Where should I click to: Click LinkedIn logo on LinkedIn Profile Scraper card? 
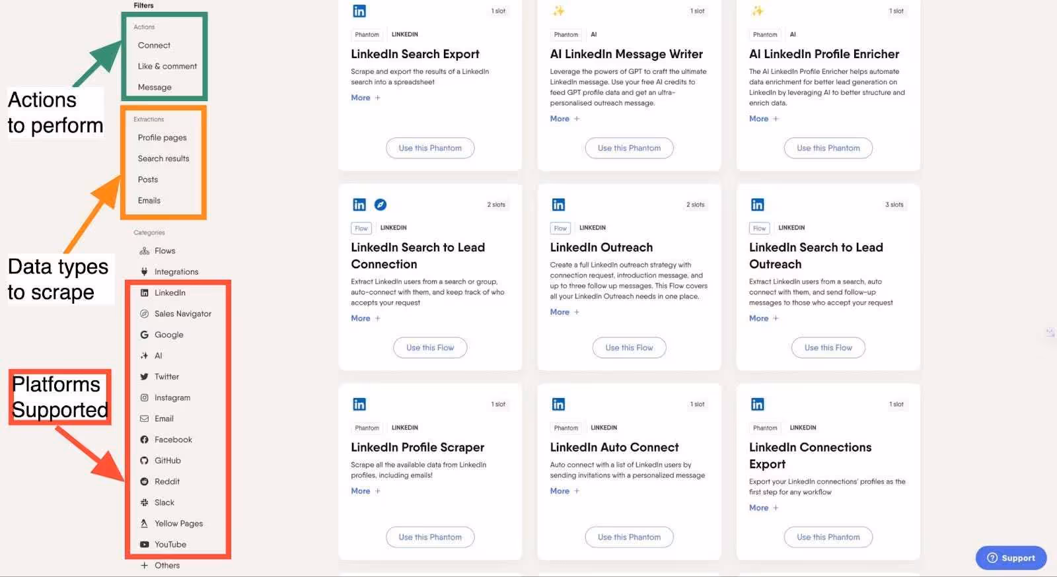(359, 404)
